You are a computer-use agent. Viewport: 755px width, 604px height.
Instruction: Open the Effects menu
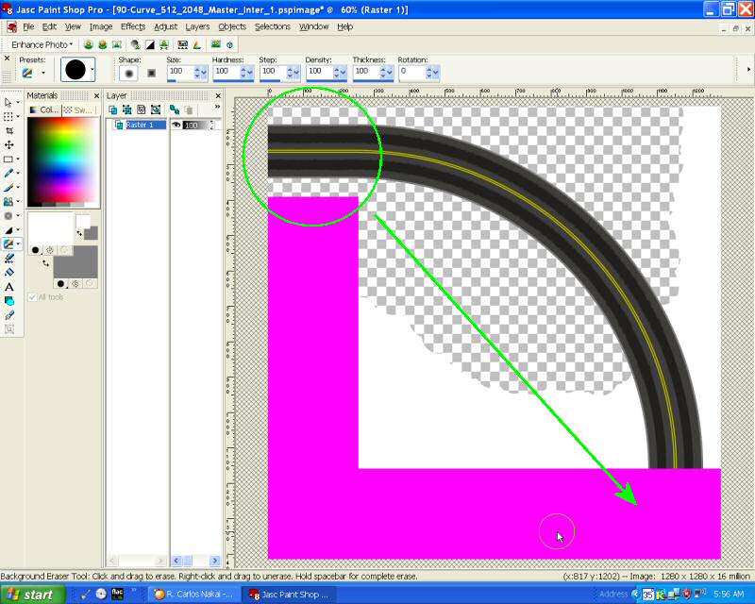tap(133, 26)
